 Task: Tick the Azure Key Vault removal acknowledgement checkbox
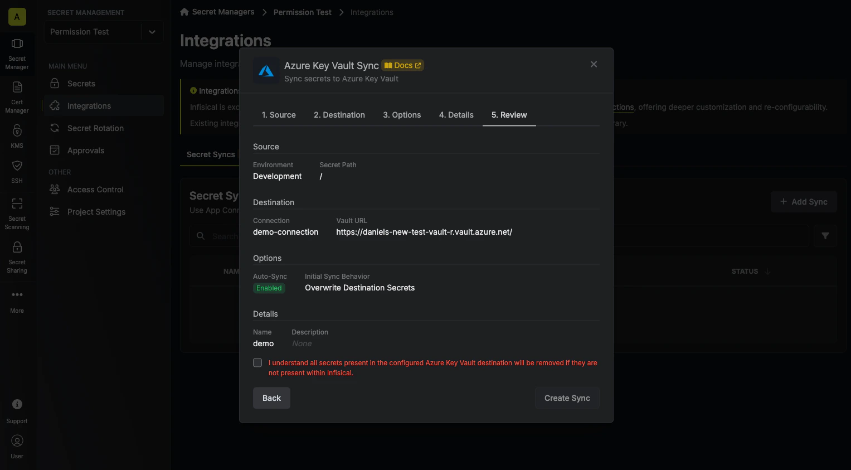(x=257, y=362)
